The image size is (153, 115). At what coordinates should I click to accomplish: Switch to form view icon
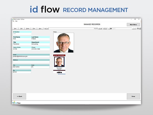pyautogui.click(x=138, y=29)
